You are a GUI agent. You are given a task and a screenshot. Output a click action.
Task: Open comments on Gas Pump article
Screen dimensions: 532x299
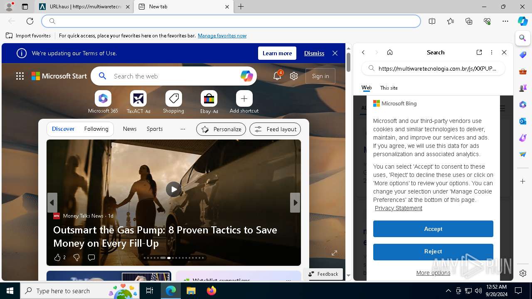pos(91,257)
